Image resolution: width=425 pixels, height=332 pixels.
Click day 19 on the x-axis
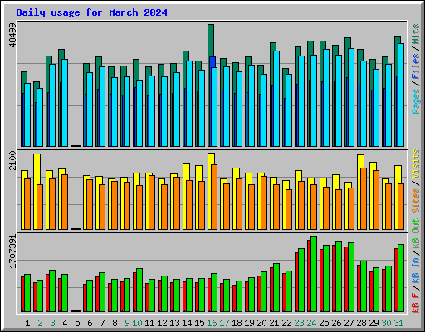coord(249,323)
